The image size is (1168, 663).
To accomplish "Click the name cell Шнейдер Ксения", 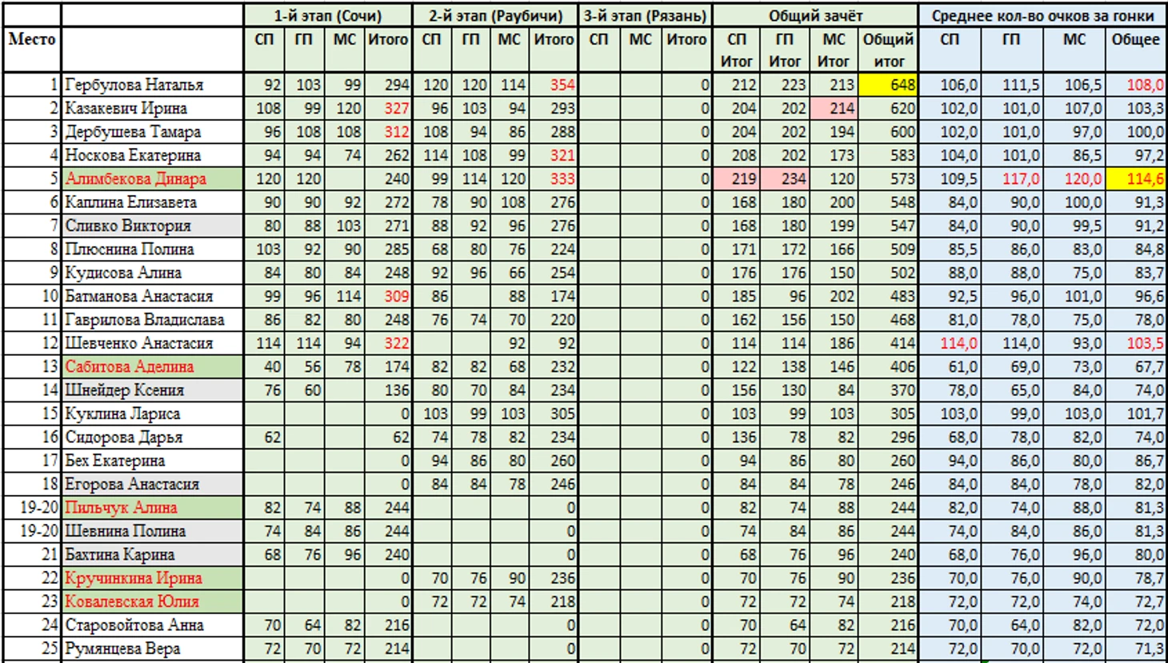I will 152,390.
